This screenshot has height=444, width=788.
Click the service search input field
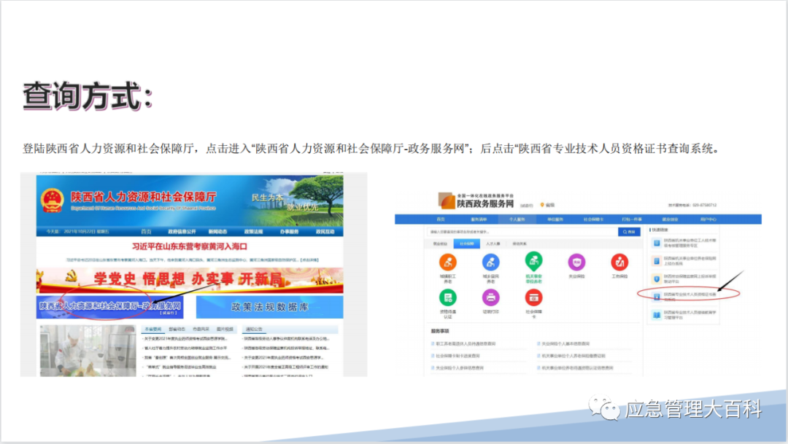coord(522,232)
